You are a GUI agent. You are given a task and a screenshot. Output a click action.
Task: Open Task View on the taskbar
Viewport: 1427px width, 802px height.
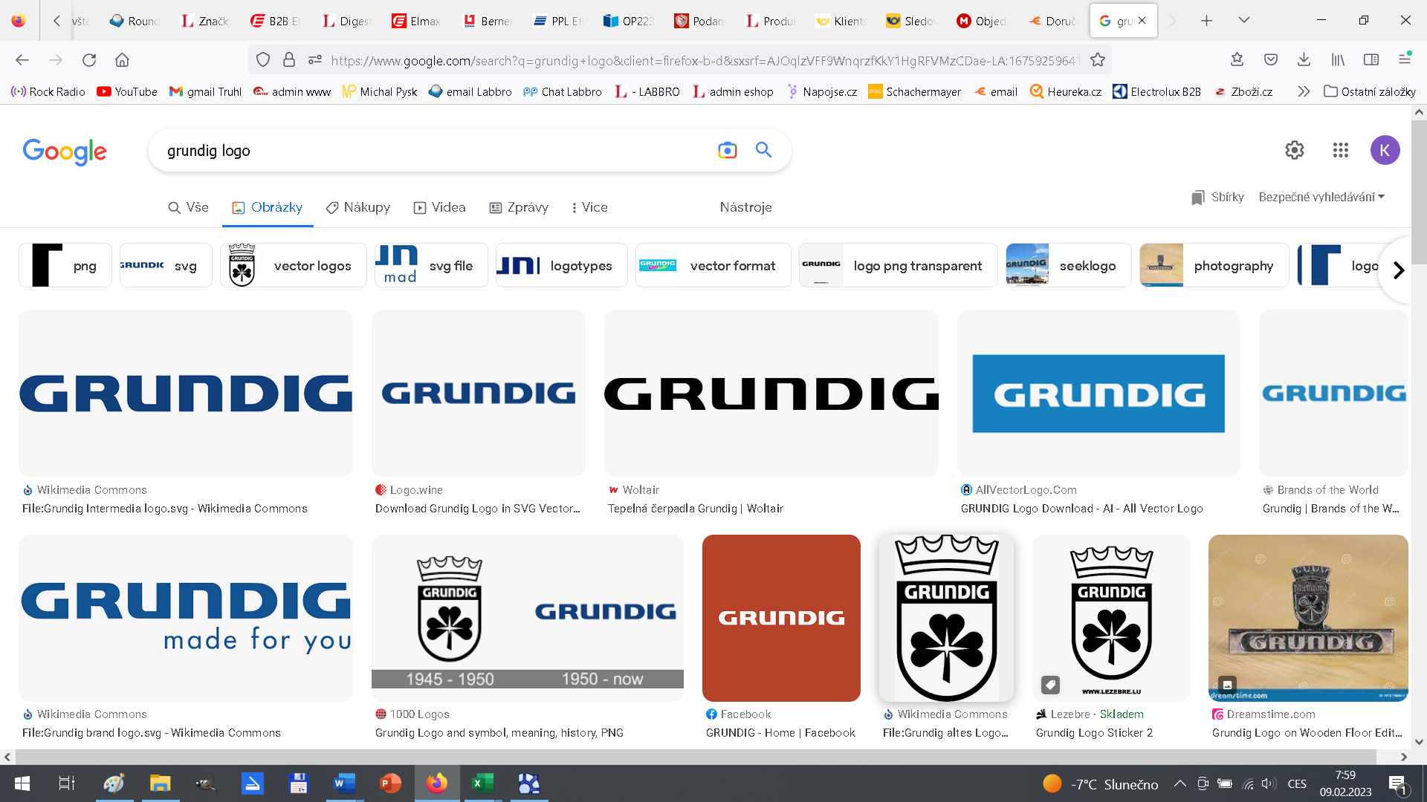click(x=67, y=783)
